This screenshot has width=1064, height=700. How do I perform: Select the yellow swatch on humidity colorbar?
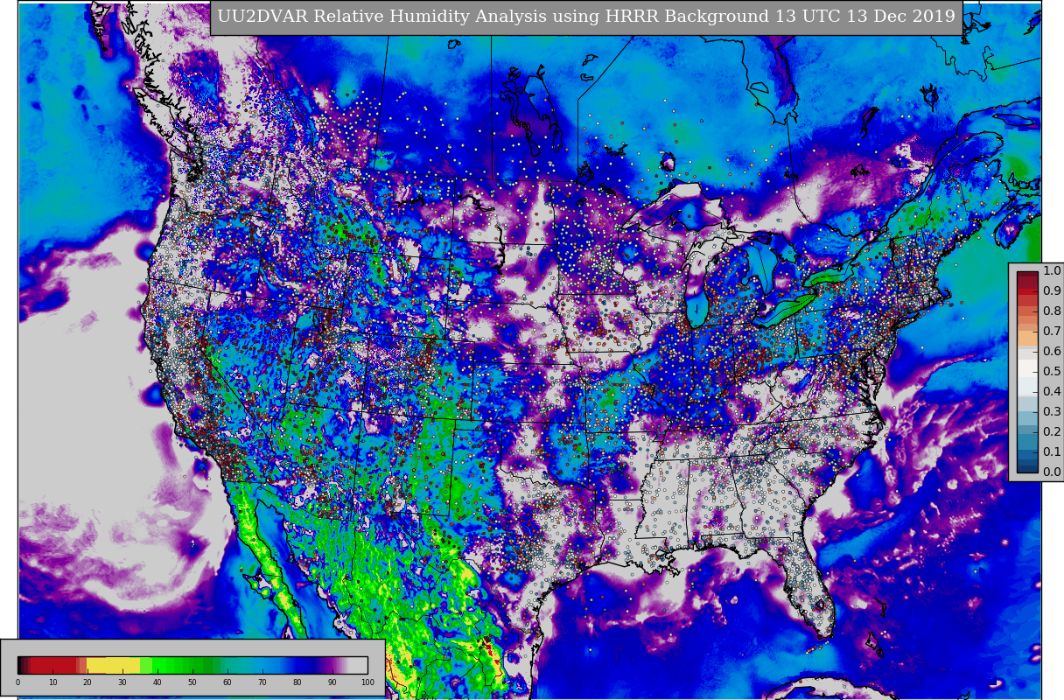point(114,665)
